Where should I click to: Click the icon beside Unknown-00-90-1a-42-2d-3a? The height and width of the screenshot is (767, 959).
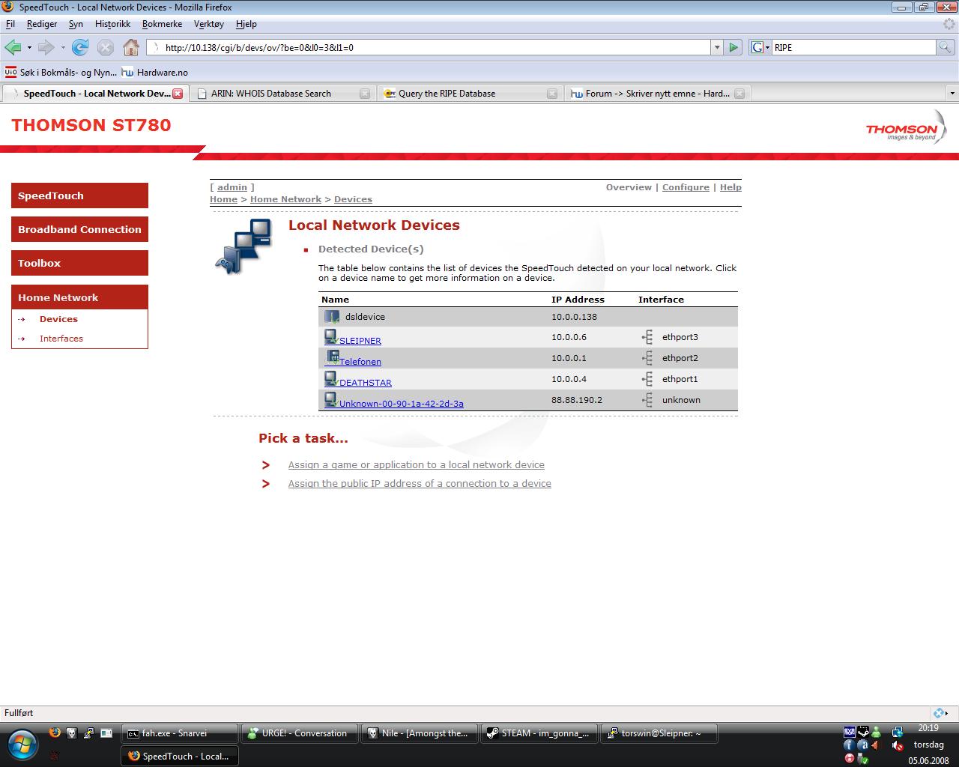click(x=331, y=400)
